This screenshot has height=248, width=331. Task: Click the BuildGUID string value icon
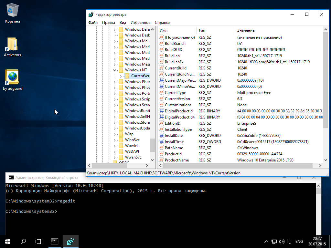(162, 49)
